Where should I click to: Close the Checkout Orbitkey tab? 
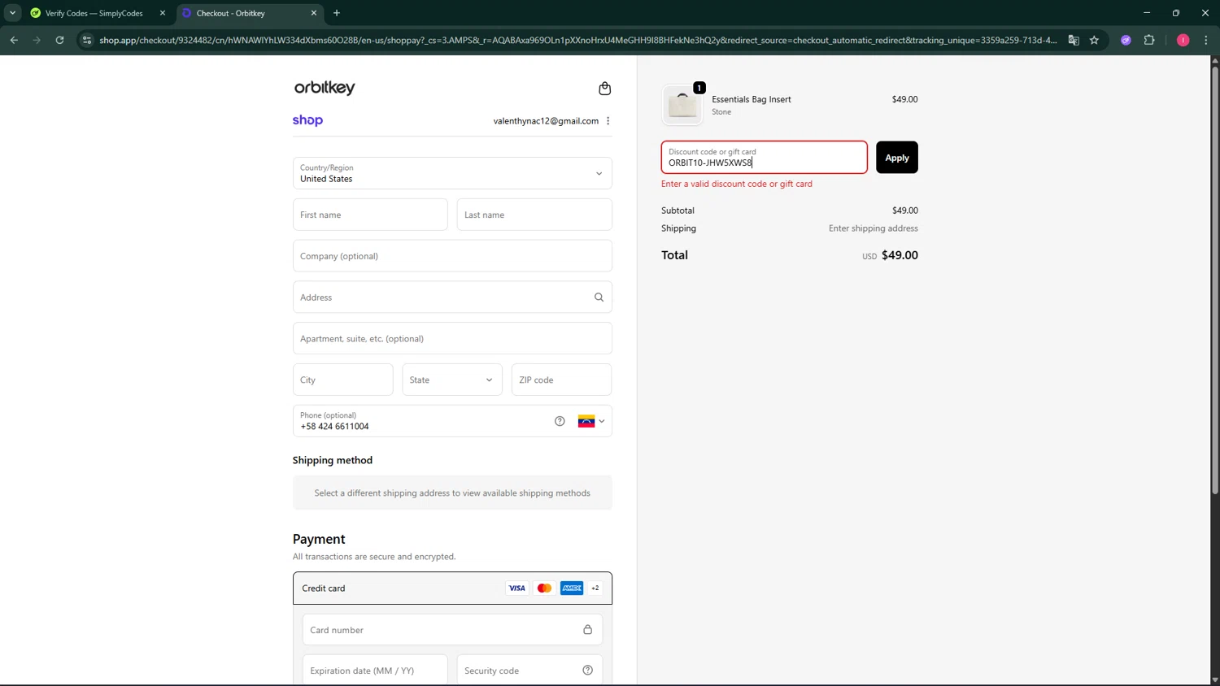(314, 13)
